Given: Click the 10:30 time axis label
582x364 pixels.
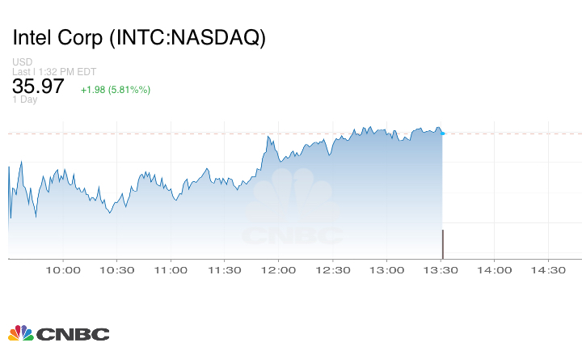Looking at the screenshot, I should pos(117,270).
